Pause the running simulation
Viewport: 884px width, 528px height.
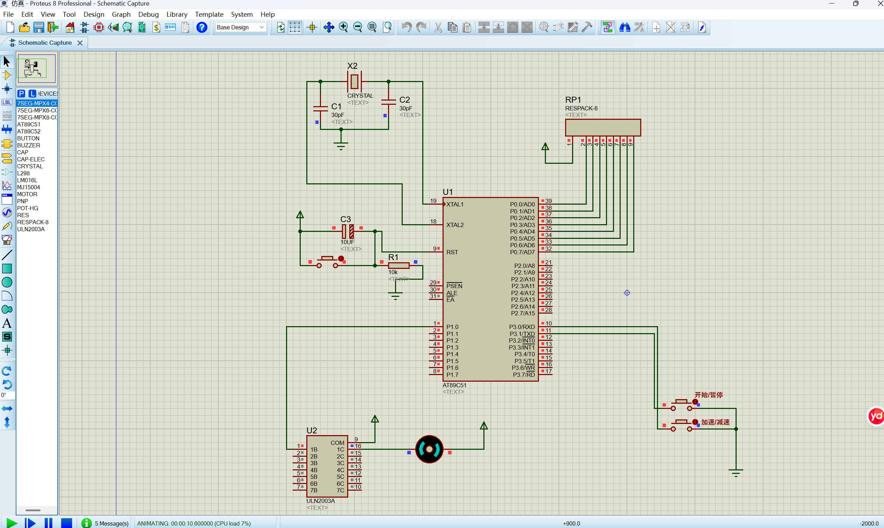(49, 523)
